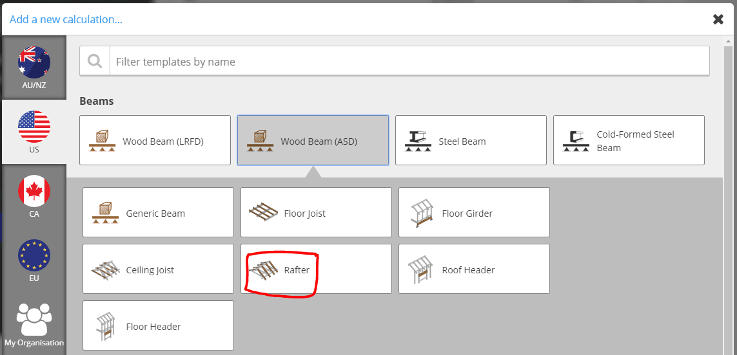Pick the Floor Joist template

pos(316,212)
